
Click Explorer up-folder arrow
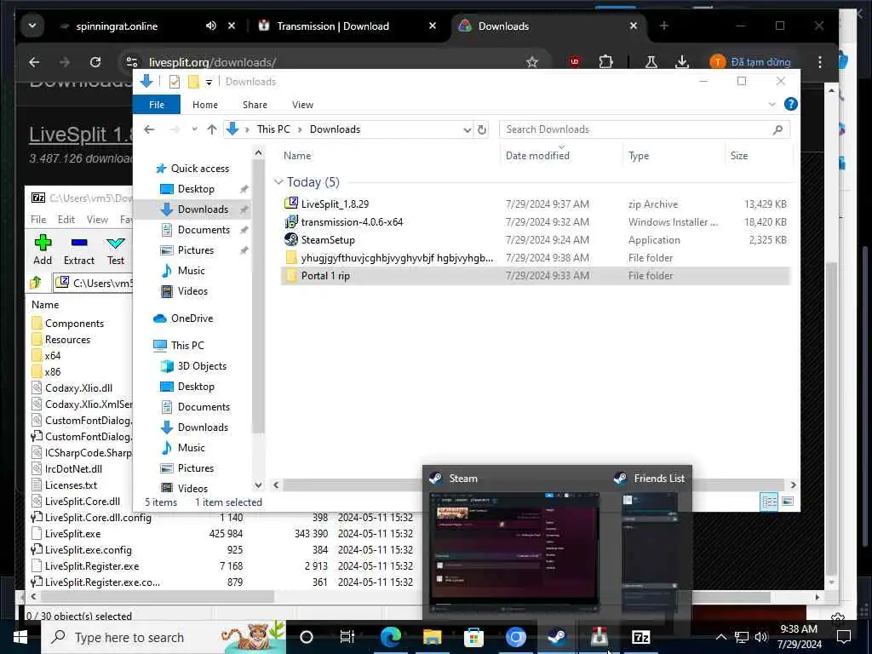point(212,129)
